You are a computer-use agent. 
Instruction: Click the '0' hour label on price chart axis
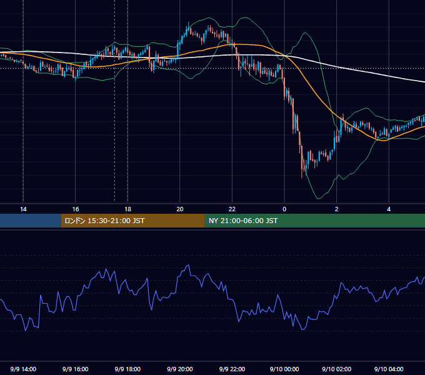point(284,209)
